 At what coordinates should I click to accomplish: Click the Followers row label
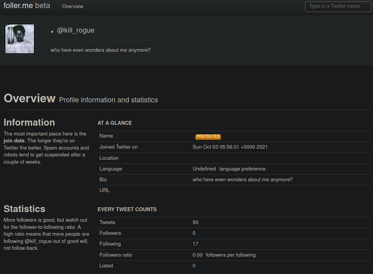(x=110, y=233)
